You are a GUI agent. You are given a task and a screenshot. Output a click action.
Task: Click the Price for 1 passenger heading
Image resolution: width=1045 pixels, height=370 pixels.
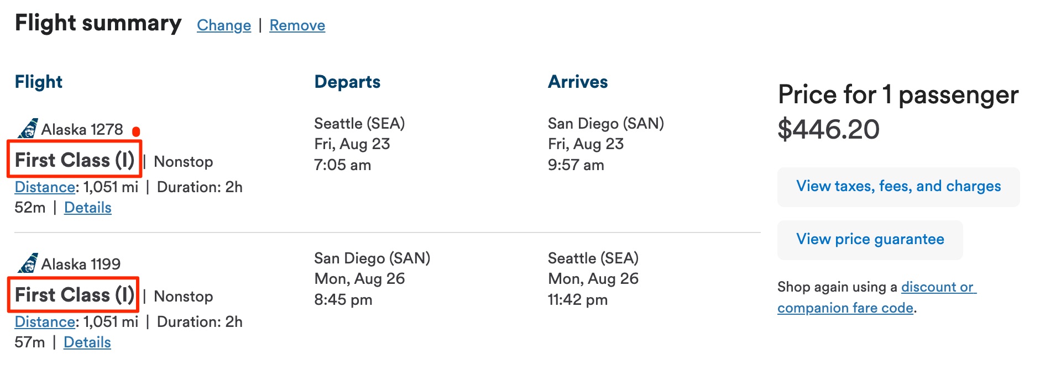(897, 94)
